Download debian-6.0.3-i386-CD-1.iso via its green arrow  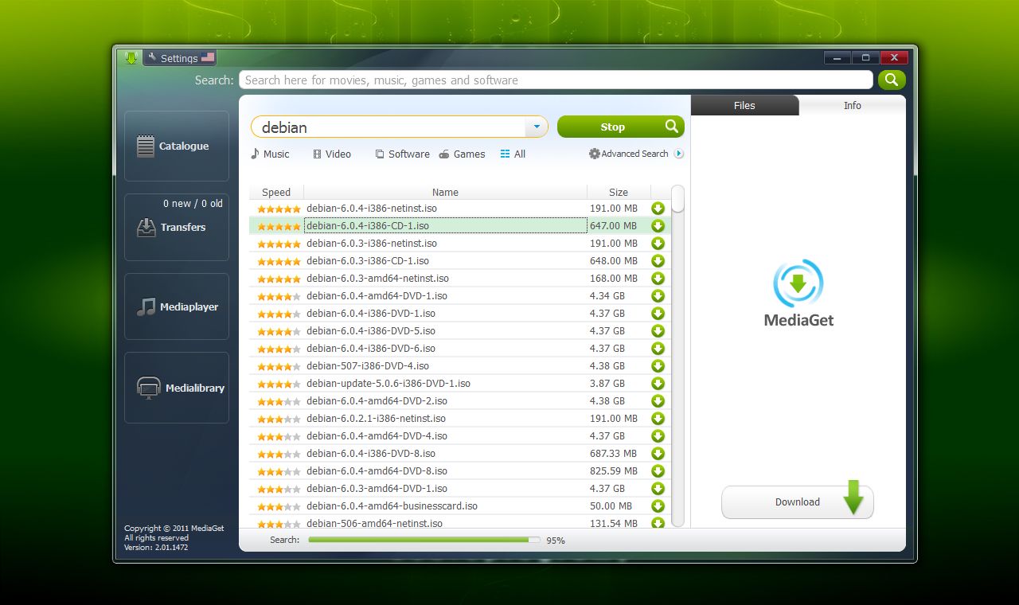click(x=658, y=261)
